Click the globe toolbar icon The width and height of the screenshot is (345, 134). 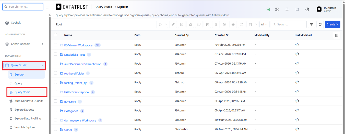point(233,24)
